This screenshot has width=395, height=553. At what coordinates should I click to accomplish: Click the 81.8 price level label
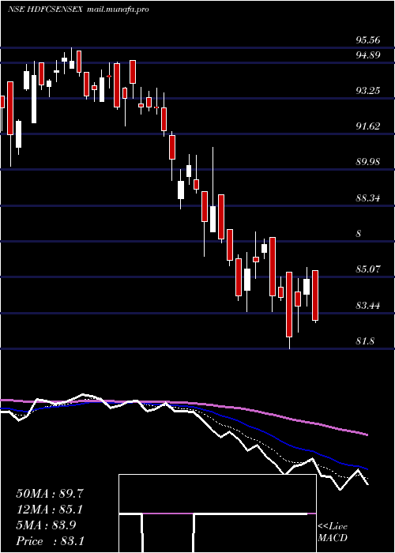(x=365, y=341)
